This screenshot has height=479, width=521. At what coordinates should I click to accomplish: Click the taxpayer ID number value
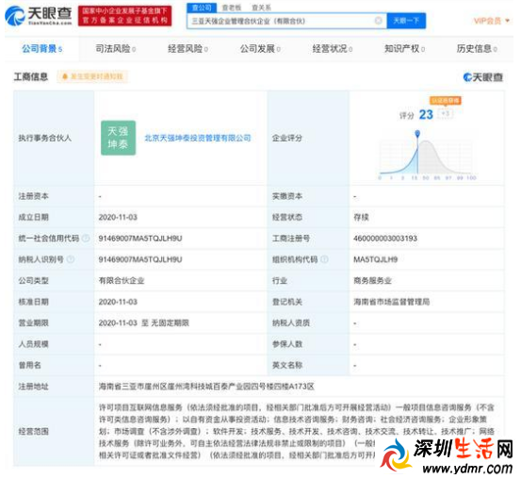[140, 259]
